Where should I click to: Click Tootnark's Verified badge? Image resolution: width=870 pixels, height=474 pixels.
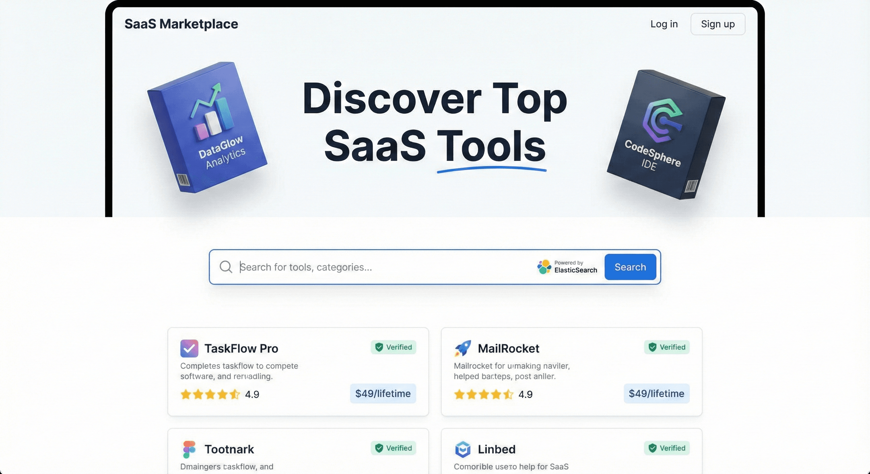[394, 448]
